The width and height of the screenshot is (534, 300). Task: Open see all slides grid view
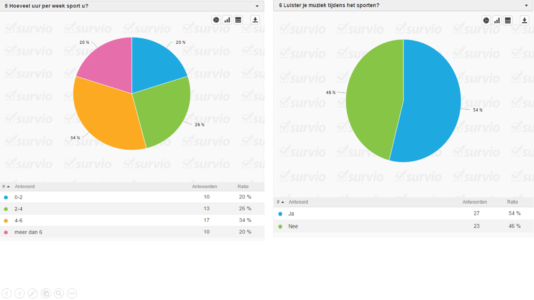[46, 293]
